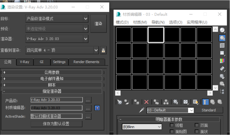
Task: Click the Go Forward to Sibling icon
Action: (x=220, y=102)
